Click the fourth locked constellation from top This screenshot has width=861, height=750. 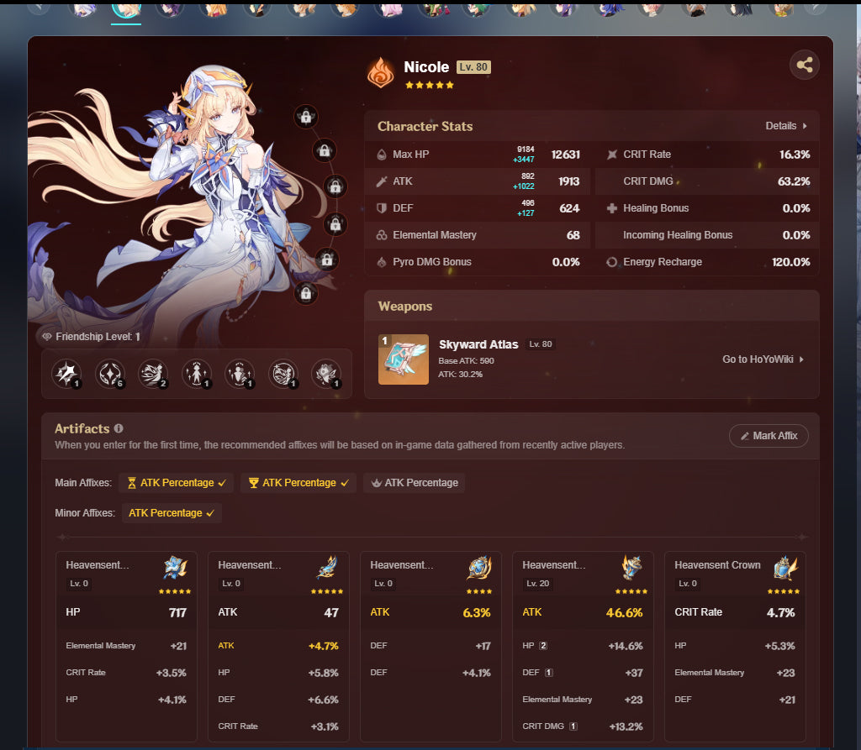[x=335, y=224]
